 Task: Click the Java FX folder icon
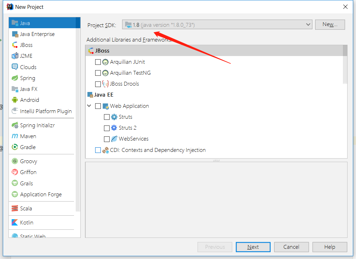coord(15,89)
